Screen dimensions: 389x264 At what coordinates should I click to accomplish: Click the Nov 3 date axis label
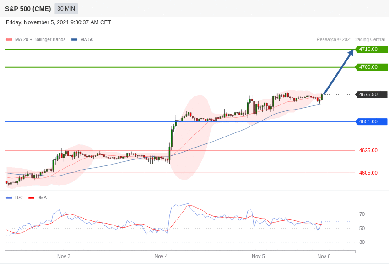64,256
